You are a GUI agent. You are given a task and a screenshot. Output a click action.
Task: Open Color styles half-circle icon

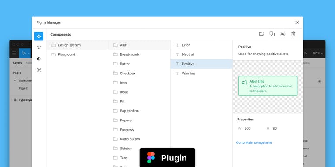coord(39,58)
